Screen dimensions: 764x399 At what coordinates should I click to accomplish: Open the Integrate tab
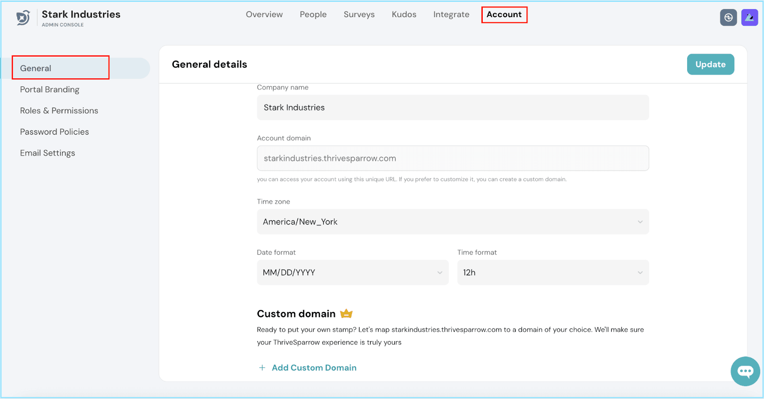(x=451, y=14)
